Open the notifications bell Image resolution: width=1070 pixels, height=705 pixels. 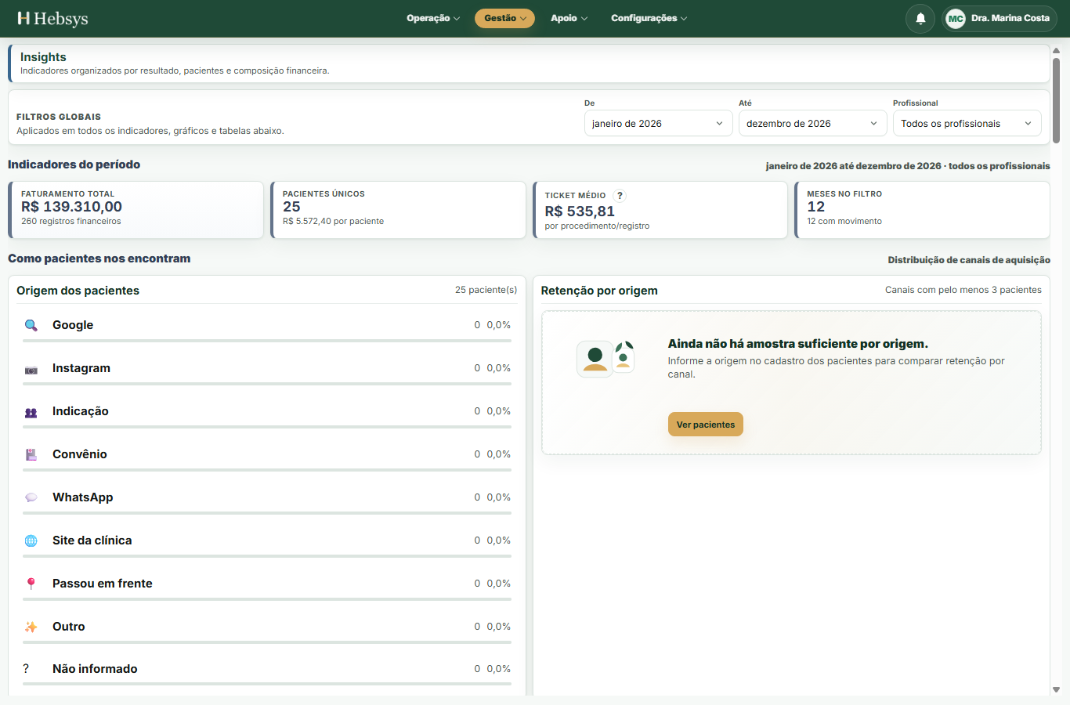920,18
